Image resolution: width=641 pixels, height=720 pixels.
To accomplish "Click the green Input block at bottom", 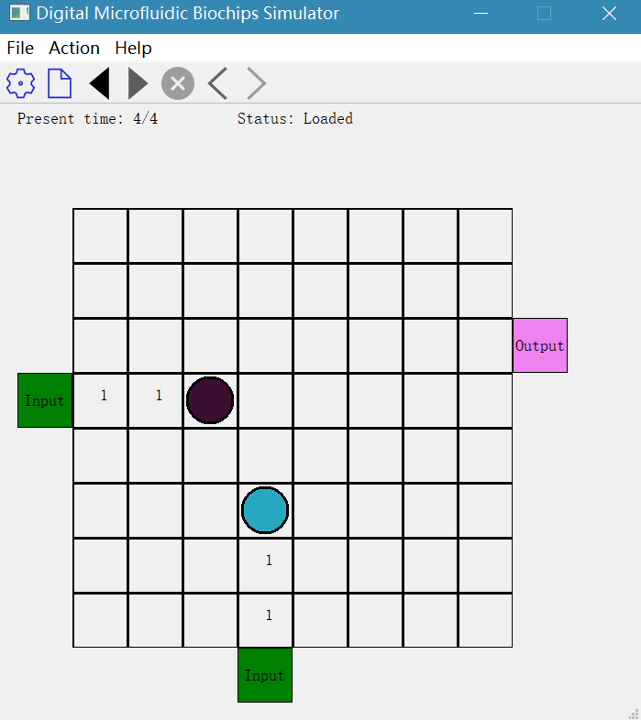I will coord(265,675).
